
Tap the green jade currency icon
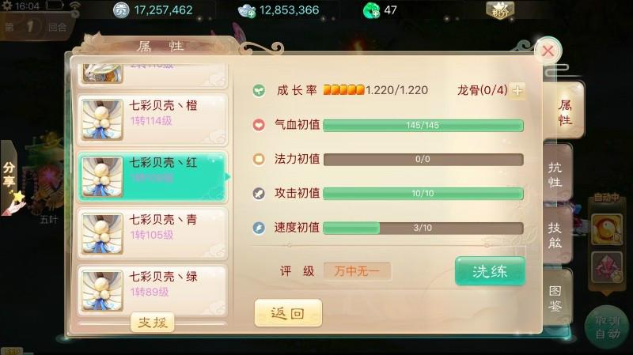pyautogui.click(x=371, y=10)
